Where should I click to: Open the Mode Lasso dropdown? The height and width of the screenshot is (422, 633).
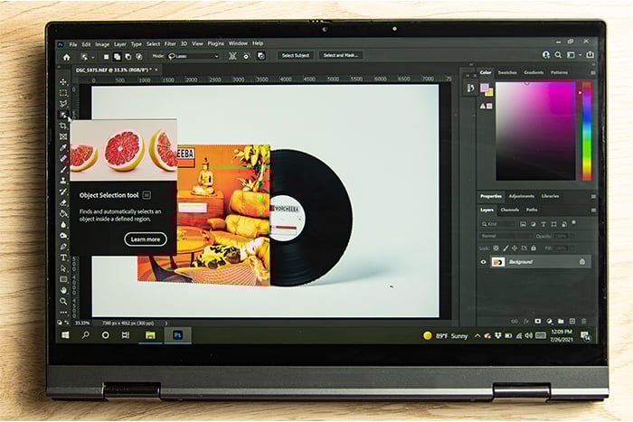pyautogui.click(x=194, y=56)
